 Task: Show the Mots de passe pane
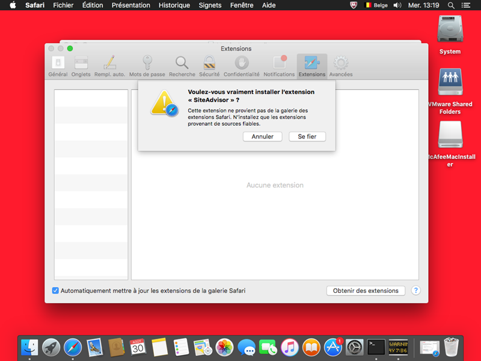147,66
